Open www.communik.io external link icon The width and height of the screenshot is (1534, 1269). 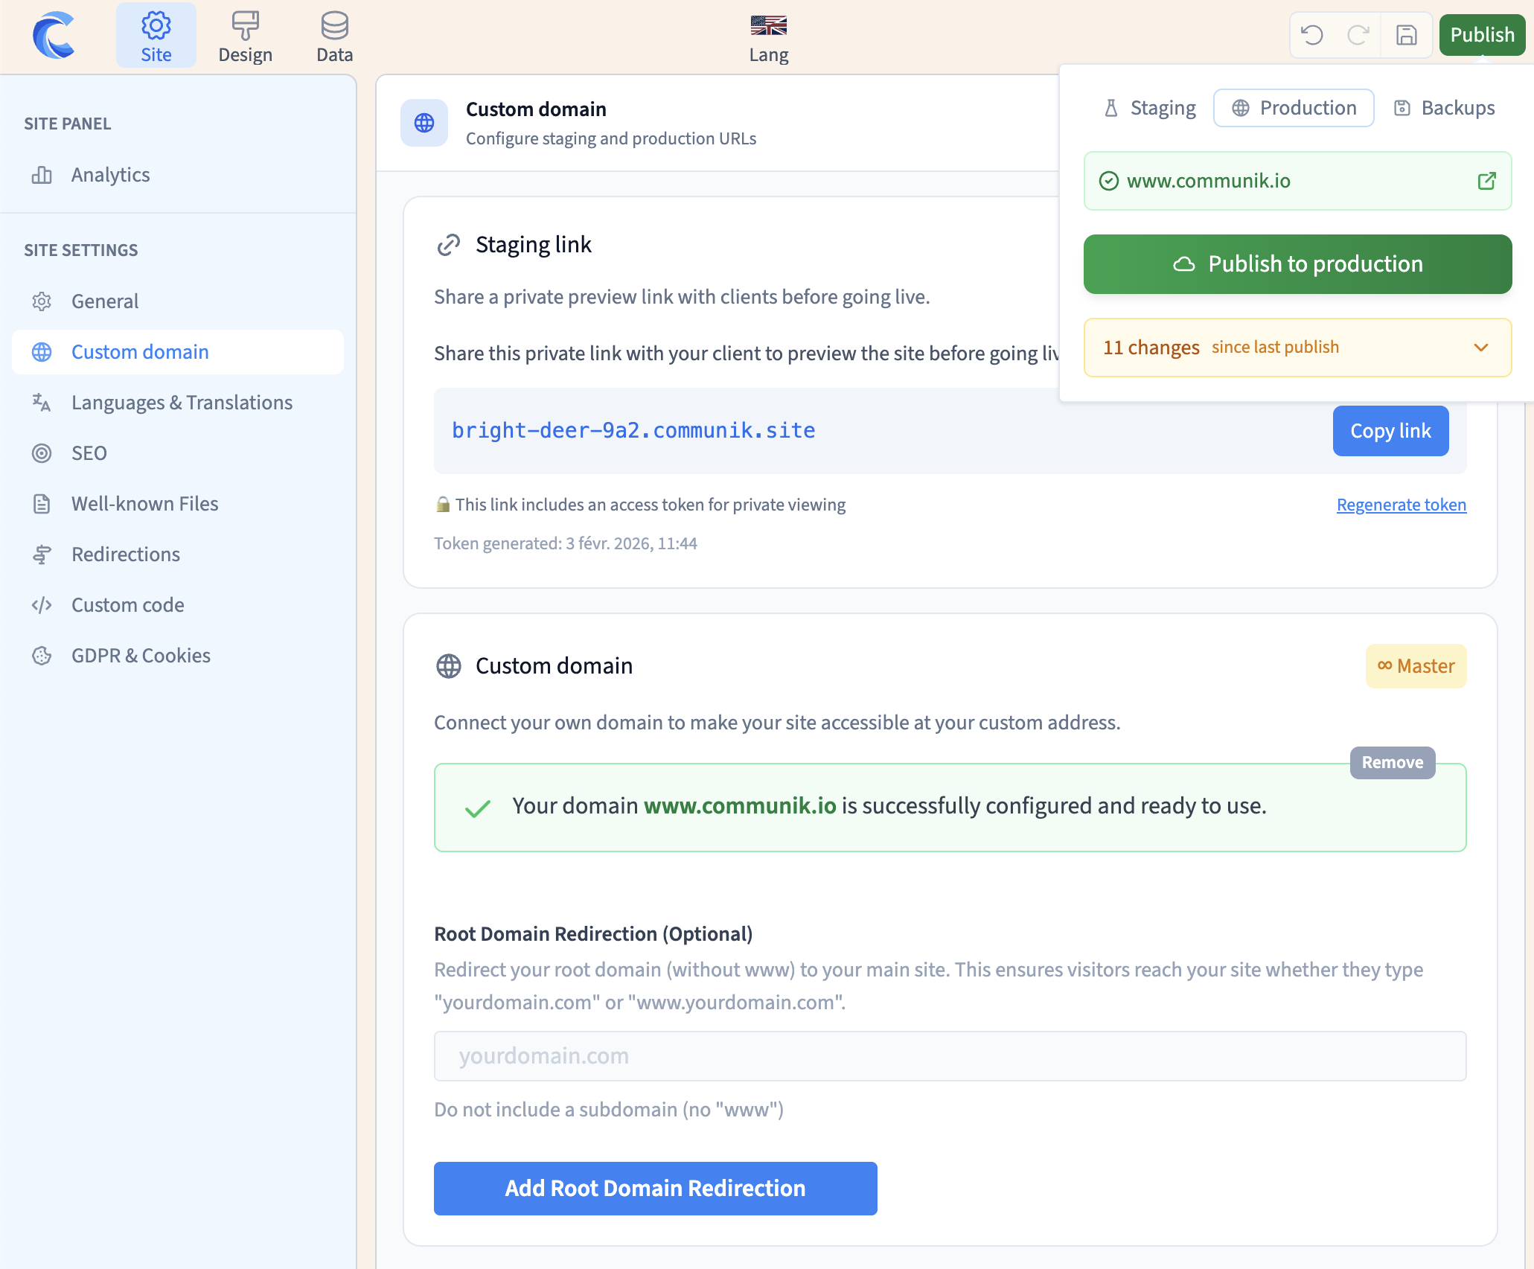coord(1486,181)
